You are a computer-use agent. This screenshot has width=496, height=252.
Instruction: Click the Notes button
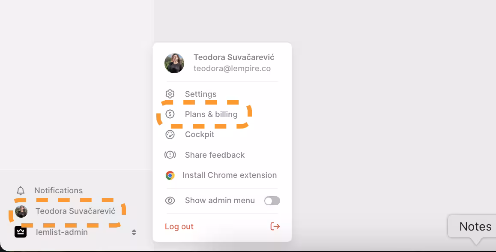(x=475, y=226)
